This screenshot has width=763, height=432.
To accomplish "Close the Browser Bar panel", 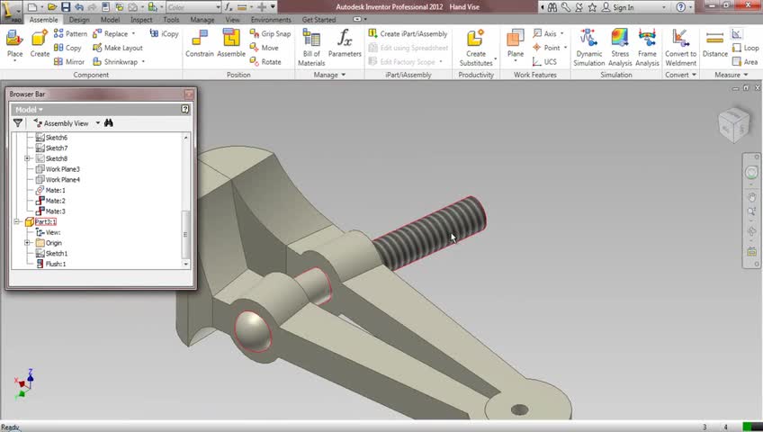I will pos(189,94).
